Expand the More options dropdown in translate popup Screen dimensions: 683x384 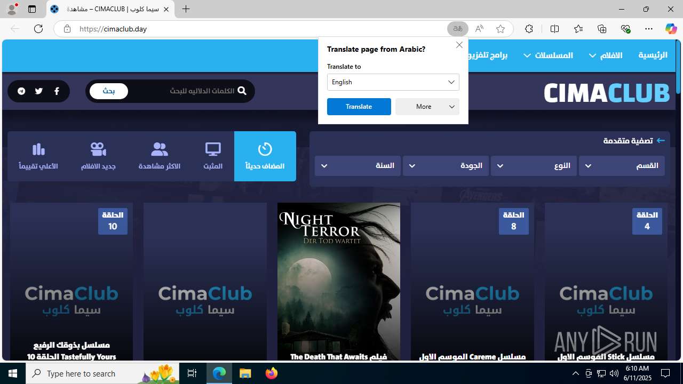pyautogui.click(x=427, y=107)
